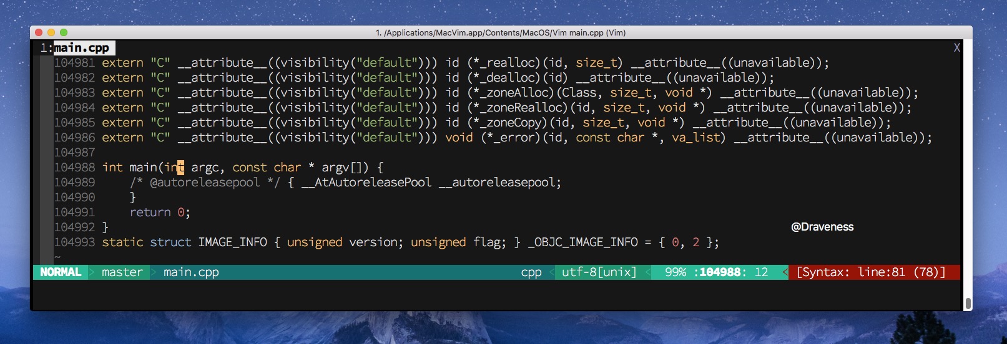Click the scrollbar thumb on the right edge

pos(968,303)
